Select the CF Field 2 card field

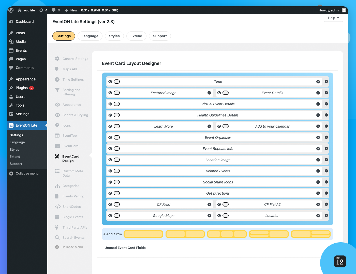coord(269,204)
